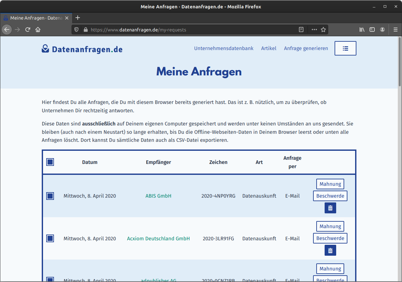Open a new browser tab

coord(78,18)
